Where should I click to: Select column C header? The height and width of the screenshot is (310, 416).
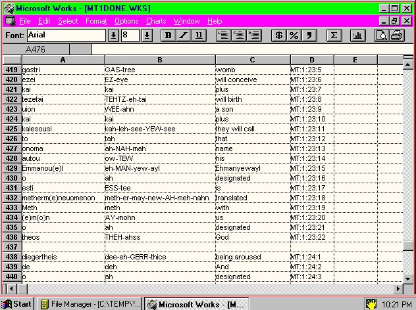coord(253,60)
